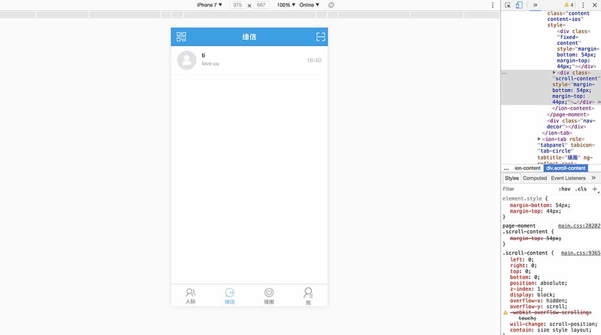Open the DevTools warnings indicator
601x335 pixels.
[569, 5]
